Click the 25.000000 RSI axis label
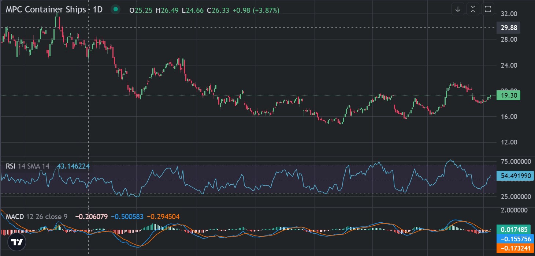Viewport: 535px width, 256px height. click(515, 197)
